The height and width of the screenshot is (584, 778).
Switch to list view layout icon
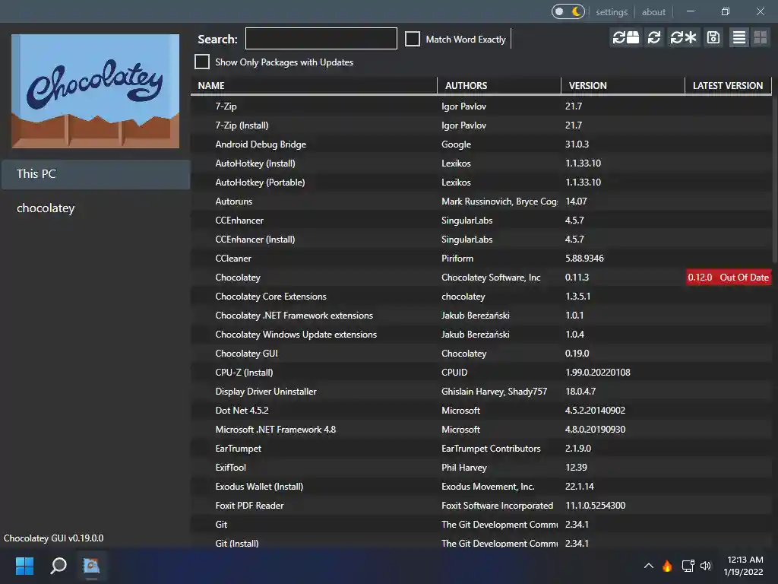click(x=738, y=37)
